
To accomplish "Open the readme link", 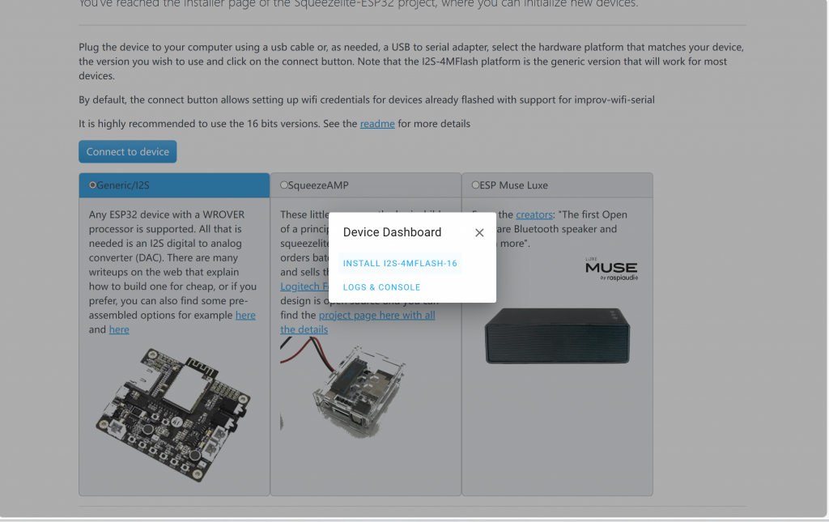I will (x=377, y=124).
